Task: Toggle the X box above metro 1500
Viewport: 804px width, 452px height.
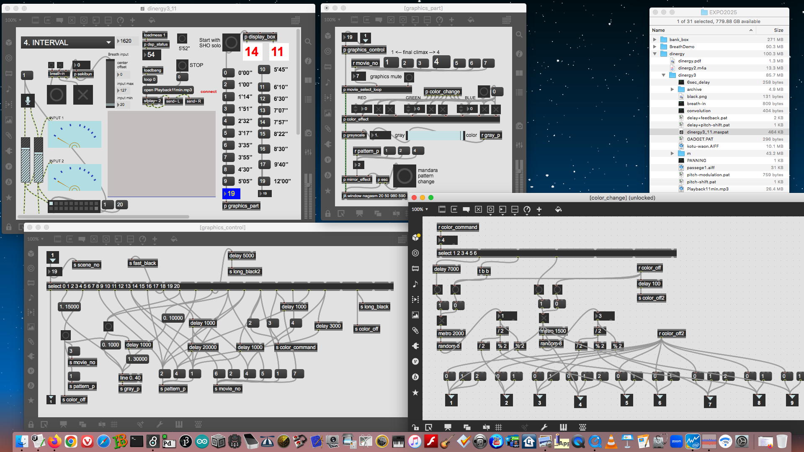Action: point(544,318)
